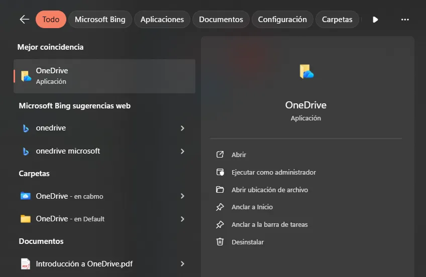Click OneDrive app icon in best match

coord(26,76)
